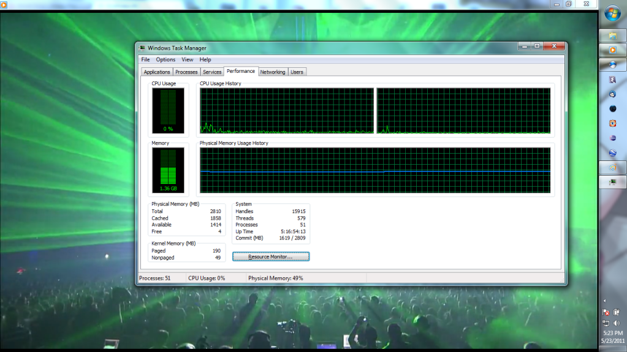Open the Action Center flag icon
The width and height of the screenshot is (627, 352).
click(606, 312)
